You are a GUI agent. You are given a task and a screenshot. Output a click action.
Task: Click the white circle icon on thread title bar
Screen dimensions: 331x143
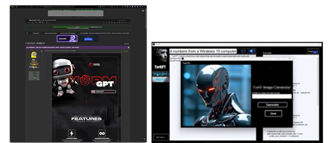129,47
